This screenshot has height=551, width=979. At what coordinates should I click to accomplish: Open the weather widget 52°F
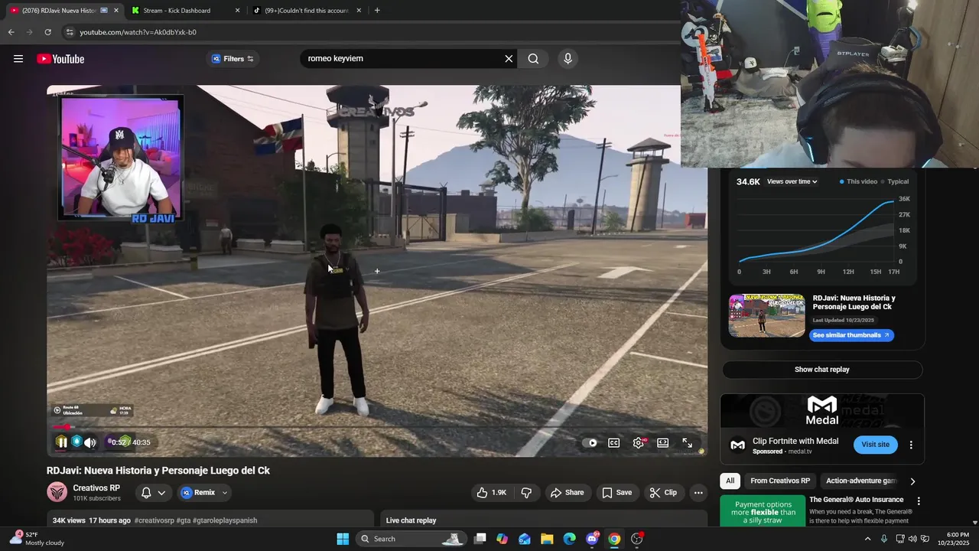click(x=36, y=539)
